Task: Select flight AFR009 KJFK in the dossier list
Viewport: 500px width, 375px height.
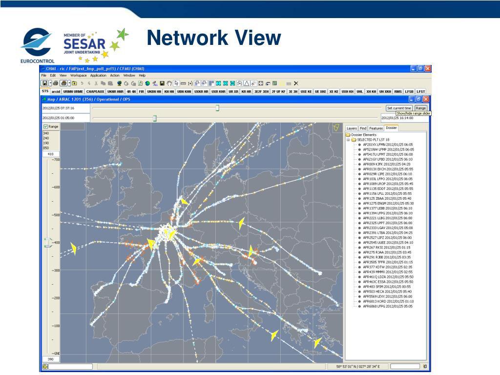Action: (387, 164)
